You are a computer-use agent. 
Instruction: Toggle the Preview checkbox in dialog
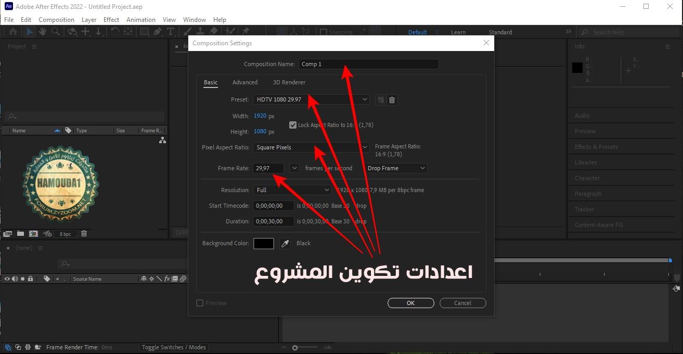coord(200,303)
